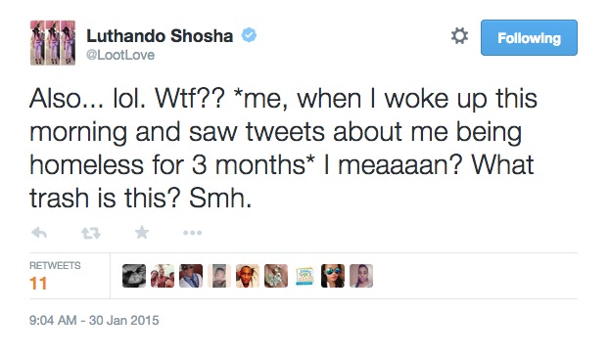610x359 pixels.
Task: Click retweeter avatar wearing blue sunglasses
Action: [333, 276]
